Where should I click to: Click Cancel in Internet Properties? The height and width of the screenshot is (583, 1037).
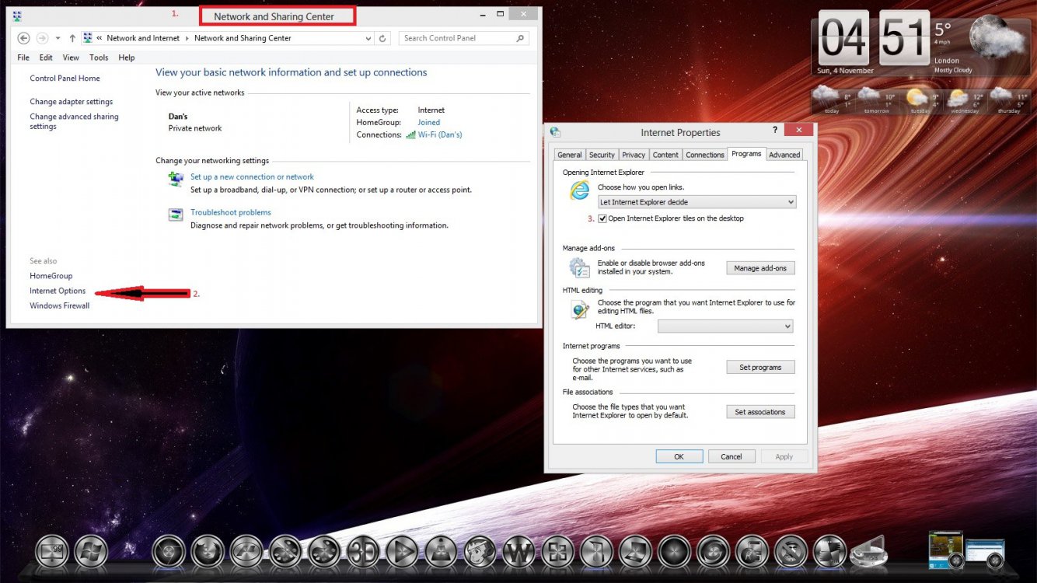731,457
